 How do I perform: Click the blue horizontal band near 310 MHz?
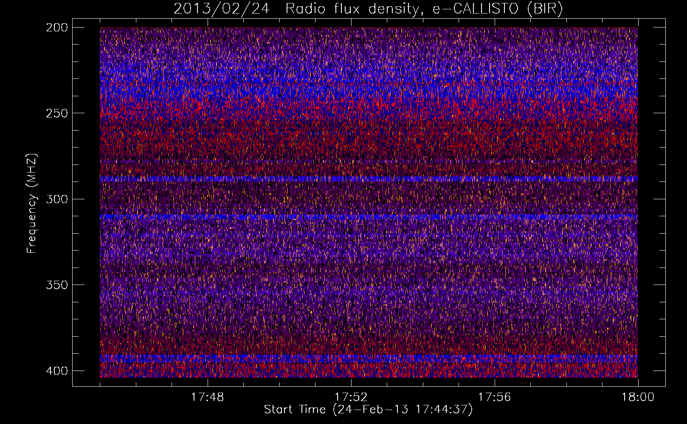(369, 217)
